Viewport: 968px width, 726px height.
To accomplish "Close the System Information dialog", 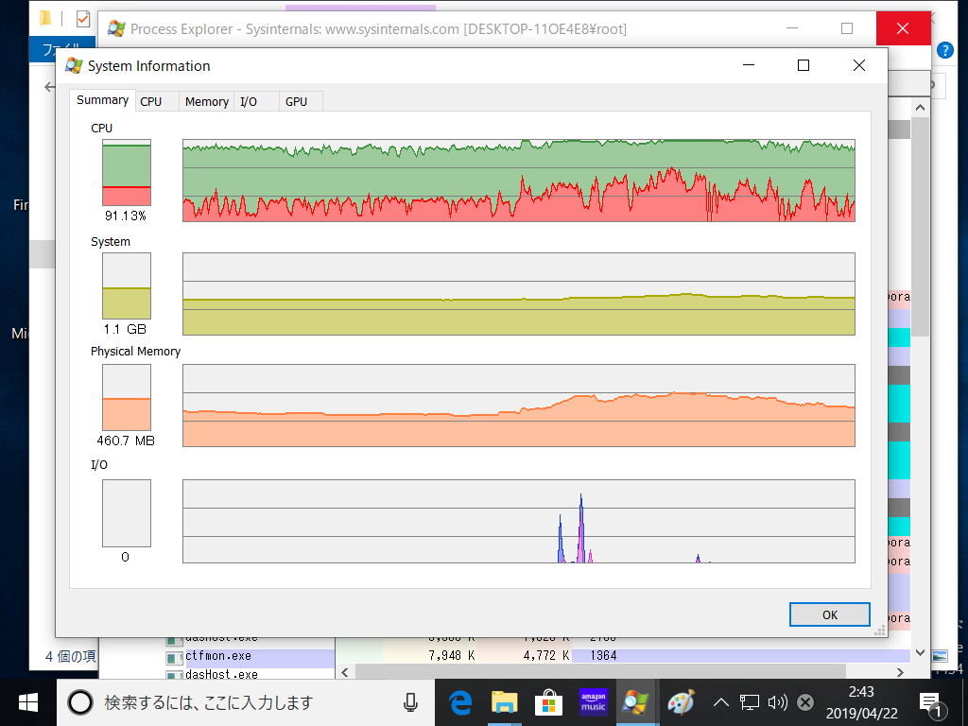I will [x=858, y=65].
